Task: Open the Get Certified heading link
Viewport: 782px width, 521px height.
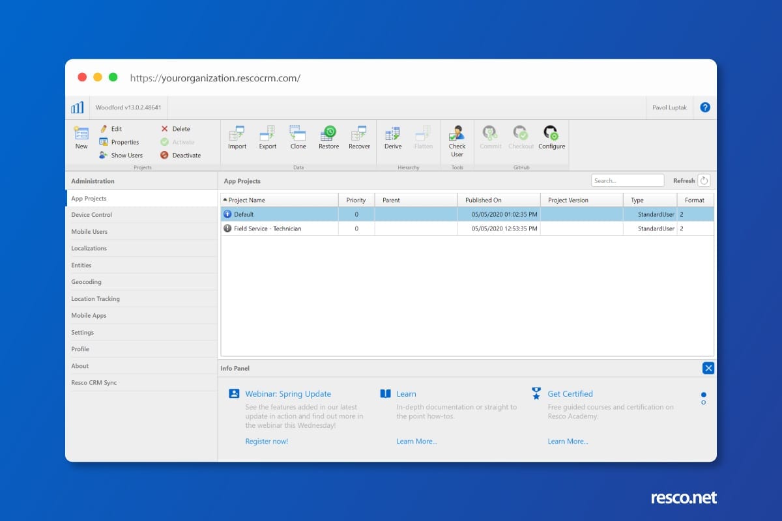Action: (x=570, y=394)
